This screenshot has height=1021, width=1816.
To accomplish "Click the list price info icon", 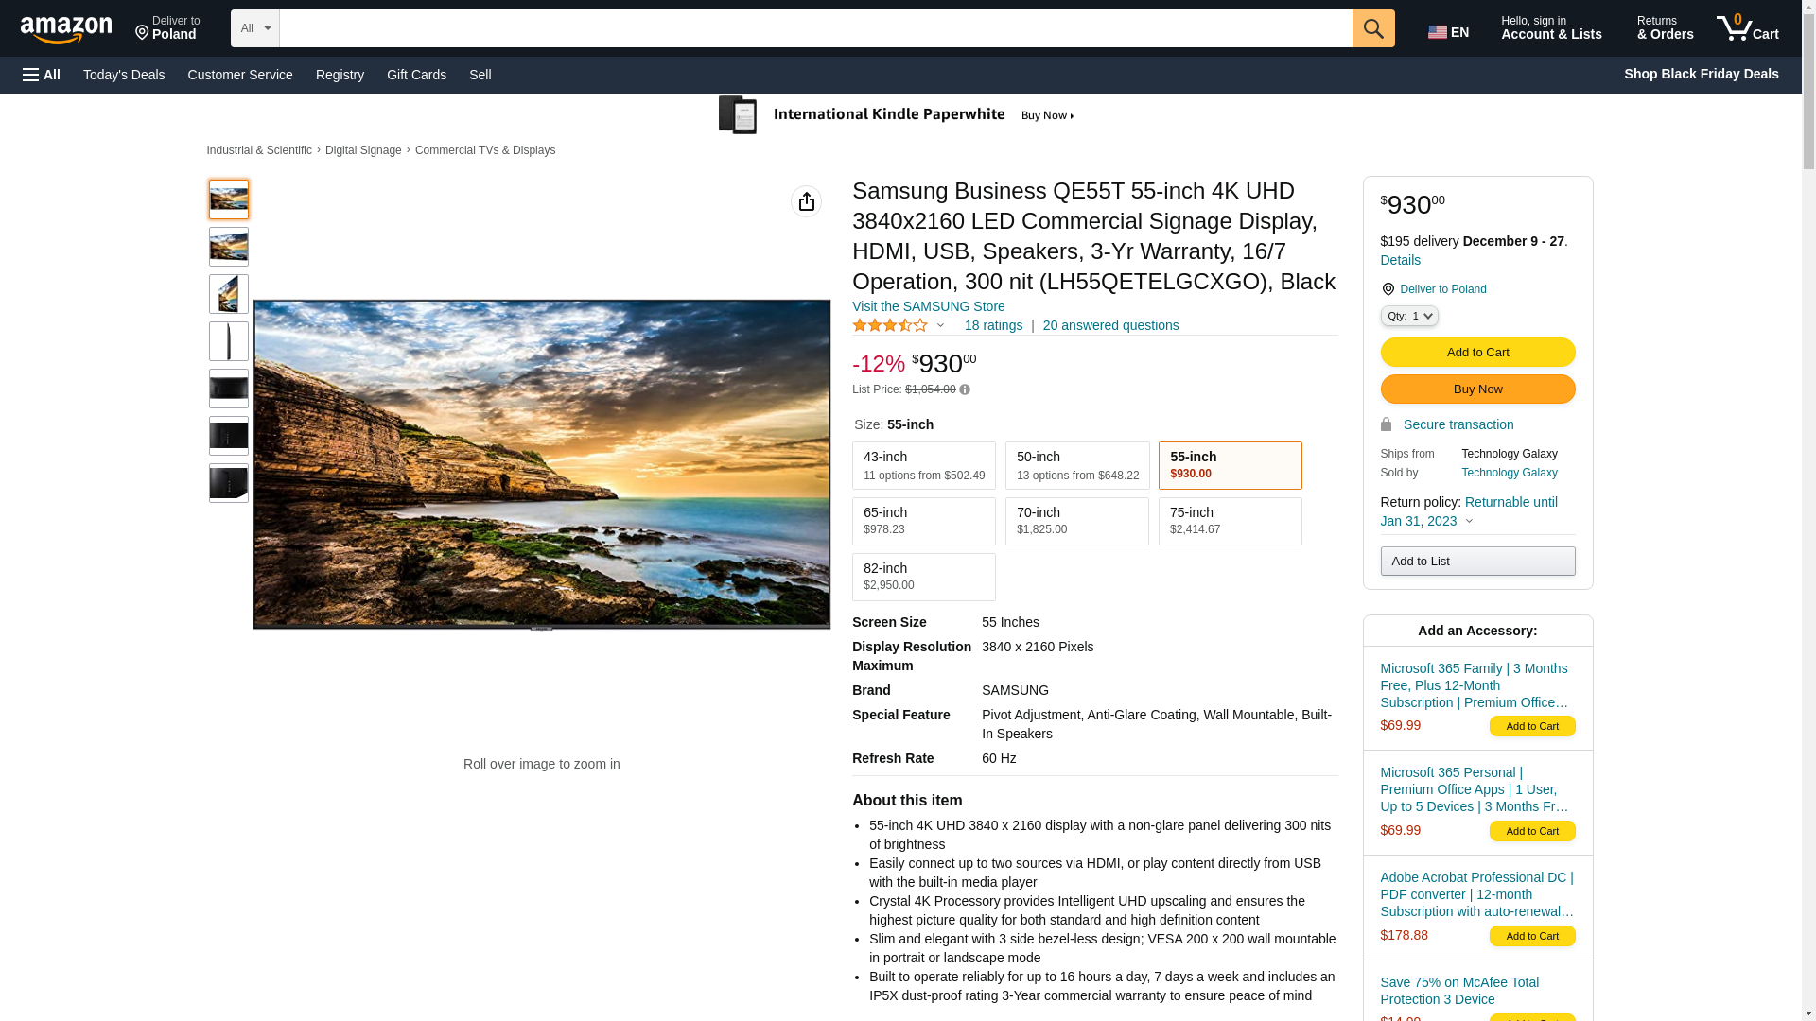I will coord(965,389).
